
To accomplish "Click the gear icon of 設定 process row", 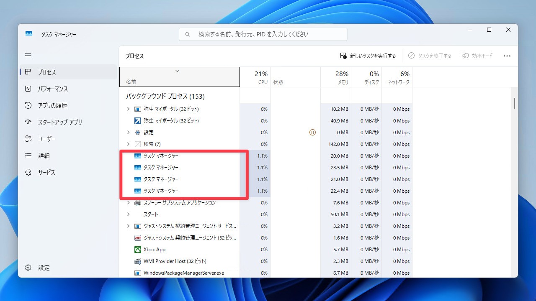I will click(138, 133).
